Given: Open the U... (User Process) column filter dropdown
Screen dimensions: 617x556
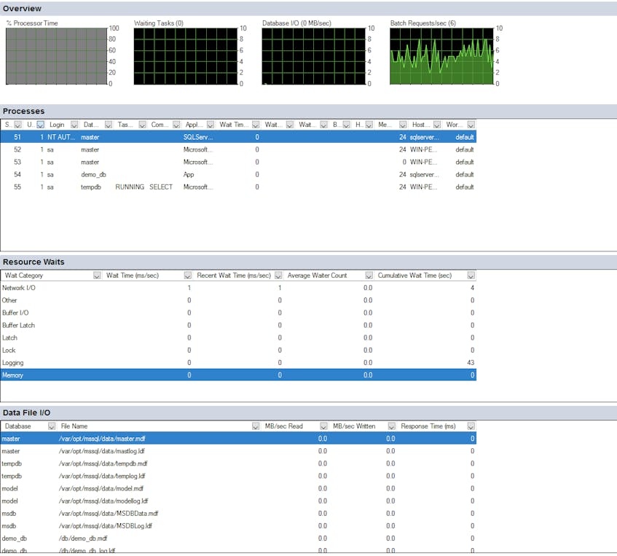Looking at the screenshot, I should click(x=41, y=125).
